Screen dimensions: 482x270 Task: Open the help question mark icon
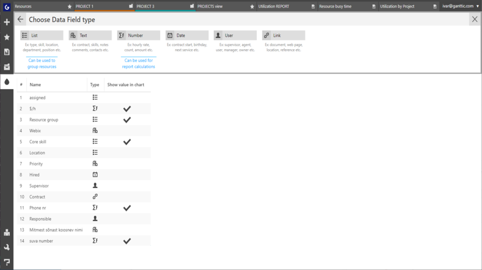(6, 262)
